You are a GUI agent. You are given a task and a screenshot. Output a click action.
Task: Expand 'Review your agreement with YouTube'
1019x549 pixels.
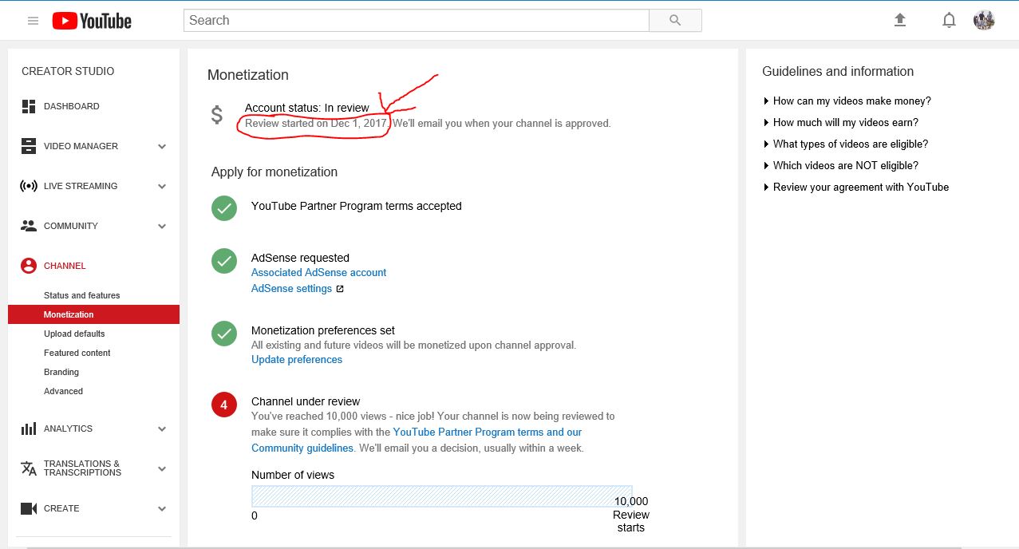[855, 187]
